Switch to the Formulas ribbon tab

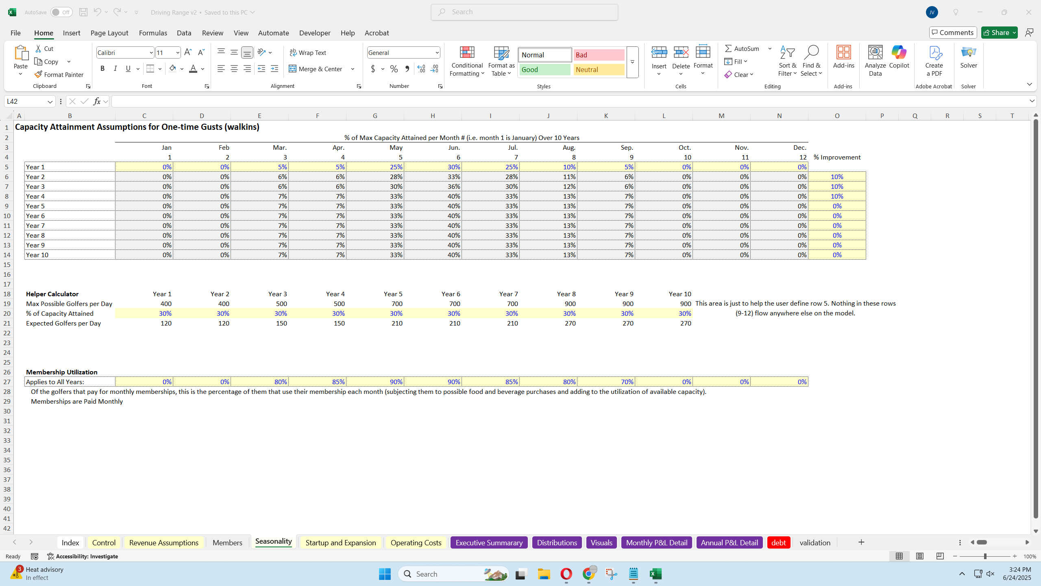click(152, 33)
